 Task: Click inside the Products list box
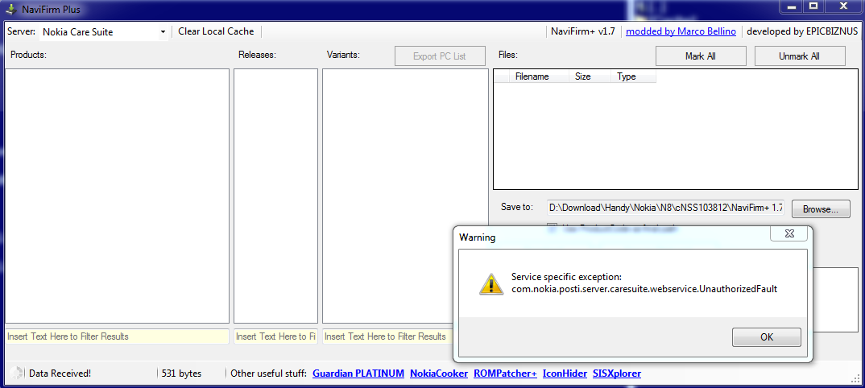[117, 196]
